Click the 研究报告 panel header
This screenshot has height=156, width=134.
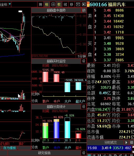click(44, 153)
